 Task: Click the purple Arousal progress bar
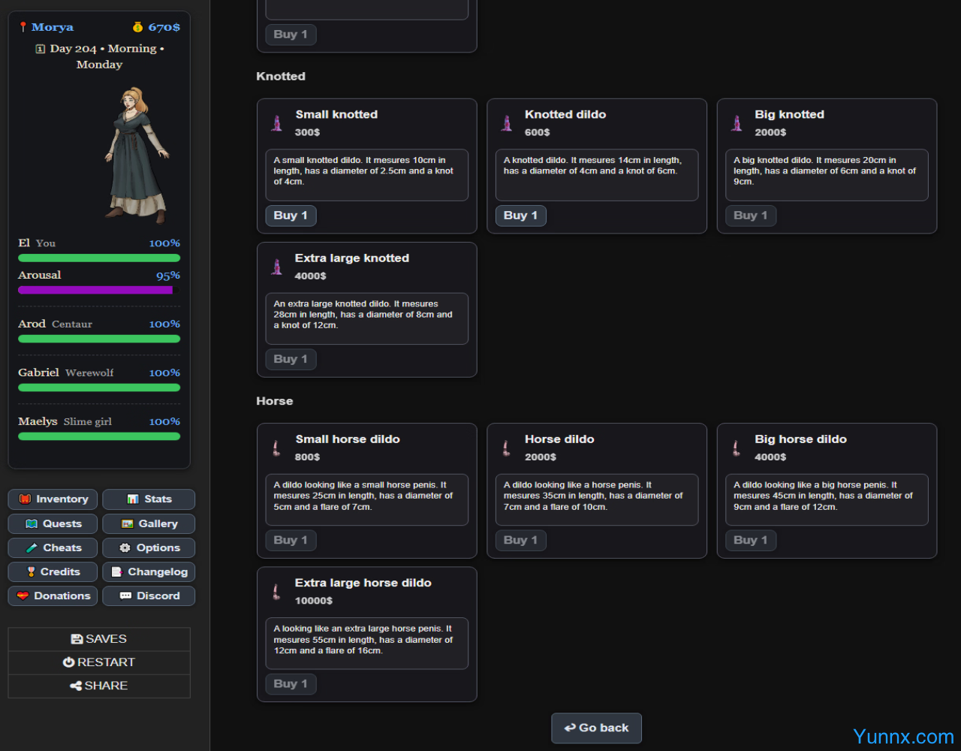point(95,290)
